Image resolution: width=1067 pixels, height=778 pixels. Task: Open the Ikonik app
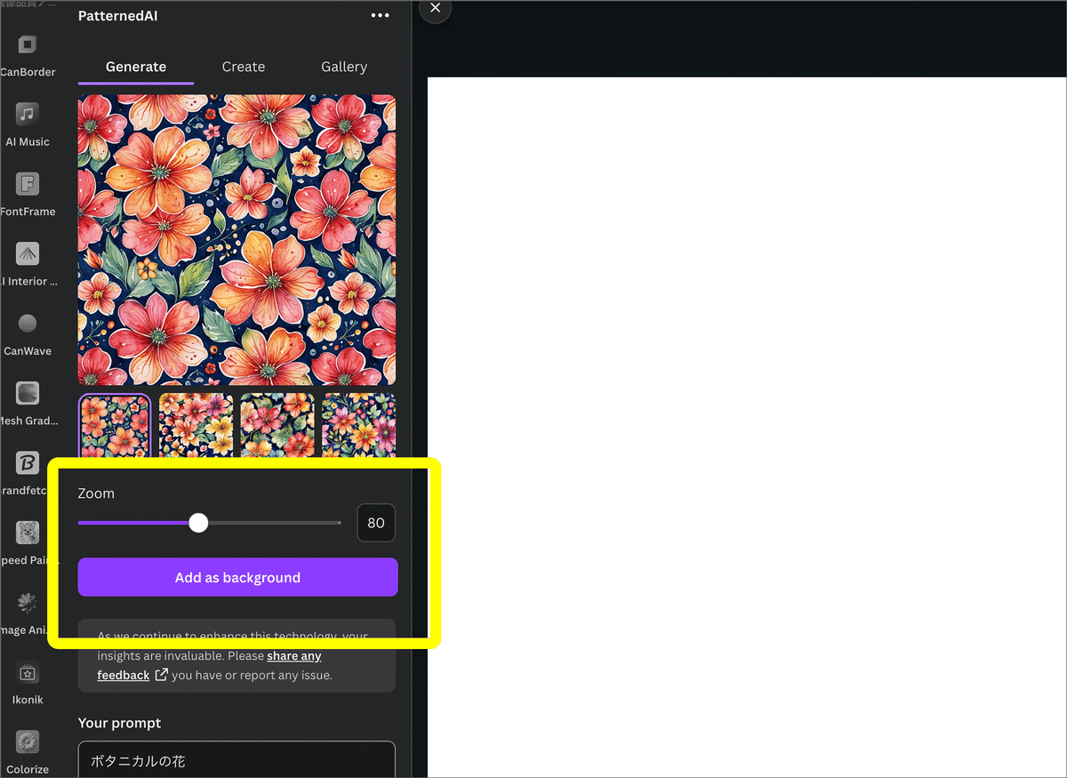coord(27,674)
